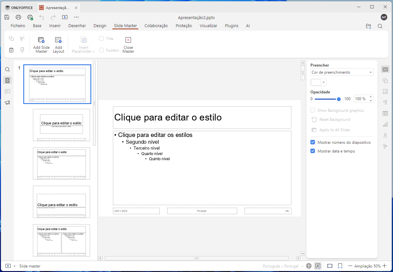Open Image settings in the right sidebar
This screenshot has height=272, width=393.
pyautogui.click(x=385, y=91)
